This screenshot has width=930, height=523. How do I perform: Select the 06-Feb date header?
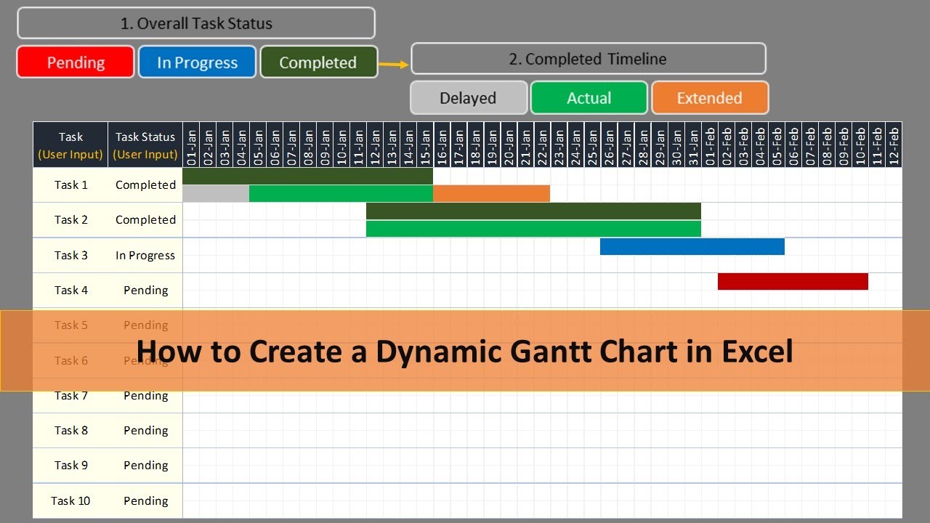pos(793,145)
